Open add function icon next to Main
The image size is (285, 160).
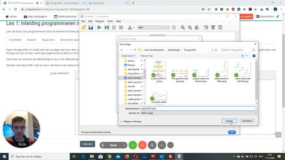174,28
